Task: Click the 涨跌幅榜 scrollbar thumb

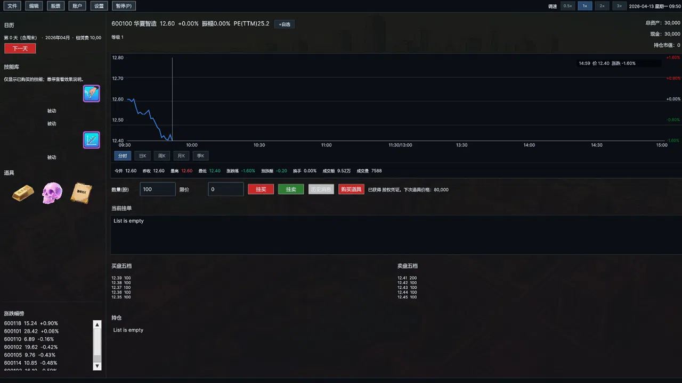Action: pos(97,342)
